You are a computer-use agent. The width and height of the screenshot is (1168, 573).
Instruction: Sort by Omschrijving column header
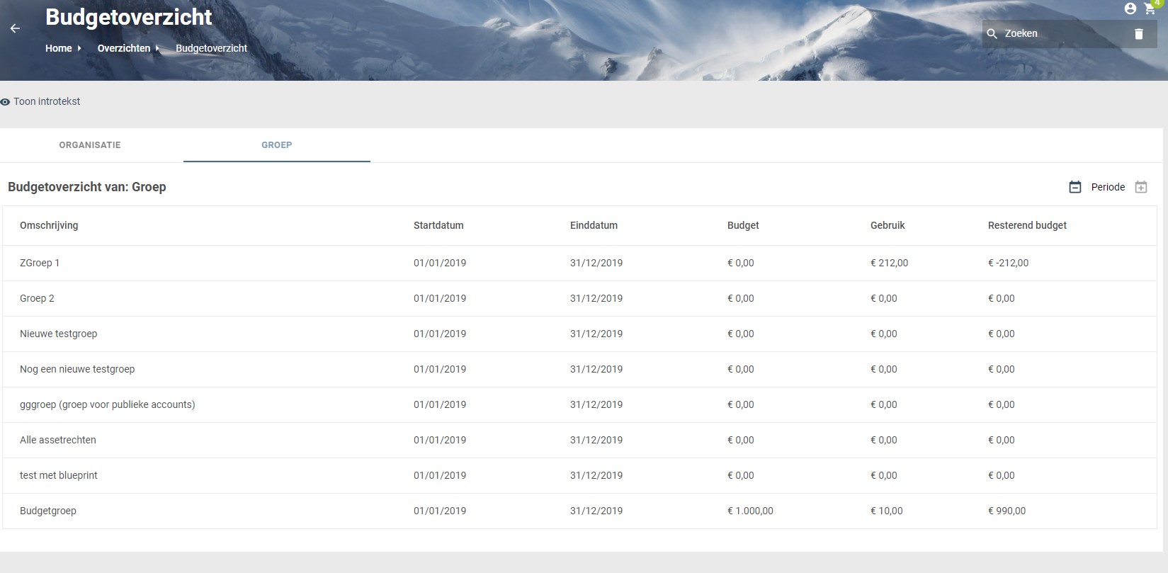point(49,225)
